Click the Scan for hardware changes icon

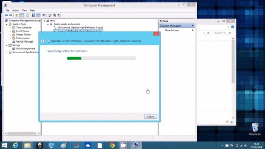[x=44, y=15]
